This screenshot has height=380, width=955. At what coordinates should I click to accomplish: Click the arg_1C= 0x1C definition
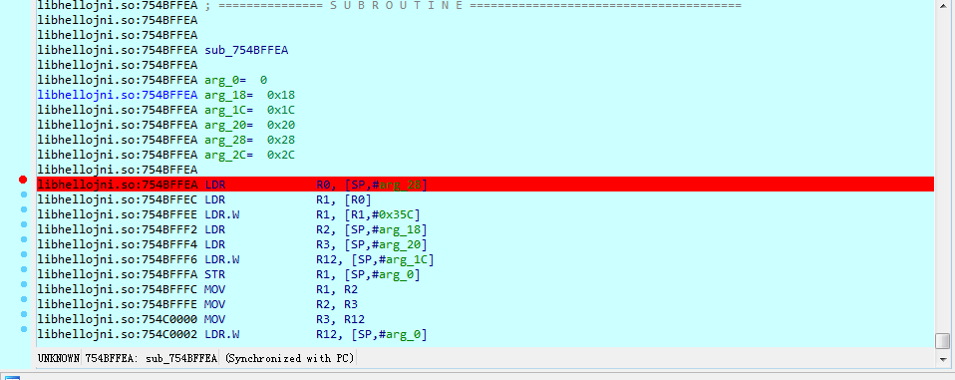coord(249,111)
